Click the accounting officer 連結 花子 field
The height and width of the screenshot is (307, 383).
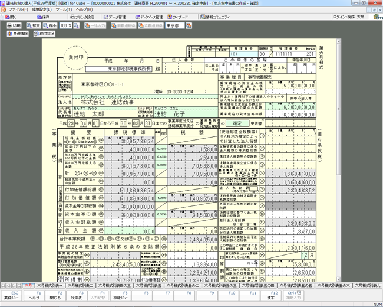pyautogui.click(x=186, y=114)
